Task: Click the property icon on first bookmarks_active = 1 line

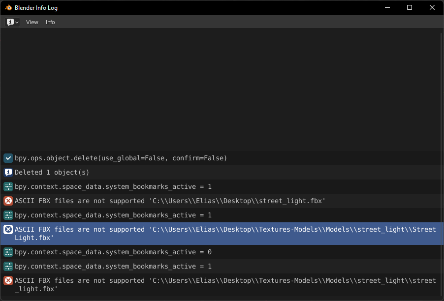Action: pos(8,187)
